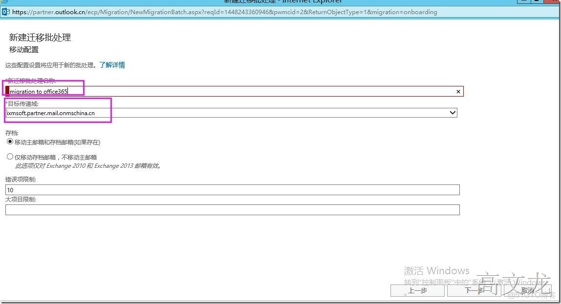Clear the batch name using the X icon
Image resolution: width=561 pixels, height=304 pixels.
click(458, 91)
